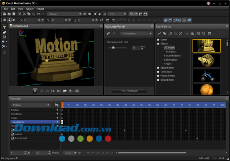Click the reset transform icon after the Z field
This screenshot has height=161, width=230.
102,20
